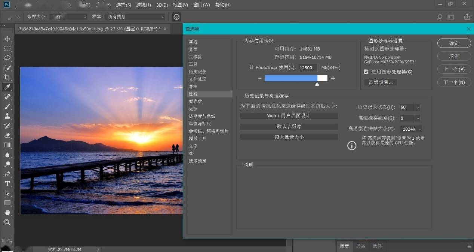Activate the Zoom tool
The height and width of the screenshot is (252, 474).
tap(7, 222)
